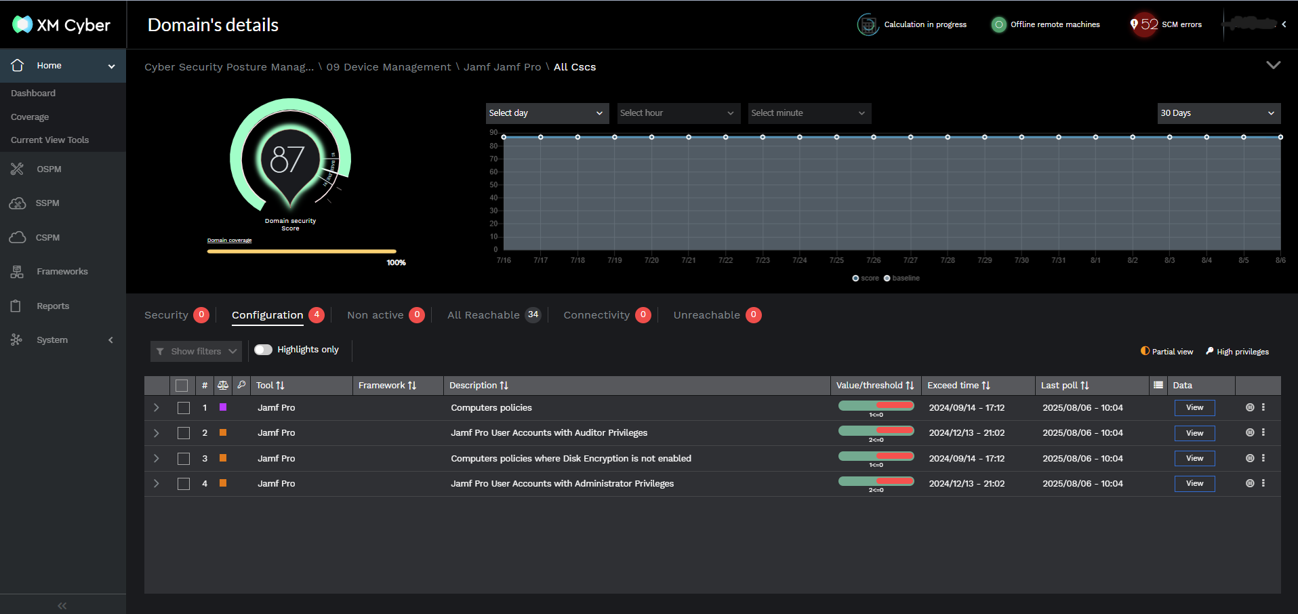Open the Select minute dropdown
The image size is (1298, 614).
[809, 113]
